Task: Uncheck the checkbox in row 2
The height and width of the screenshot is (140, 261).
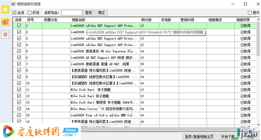Action: point(19,32)
